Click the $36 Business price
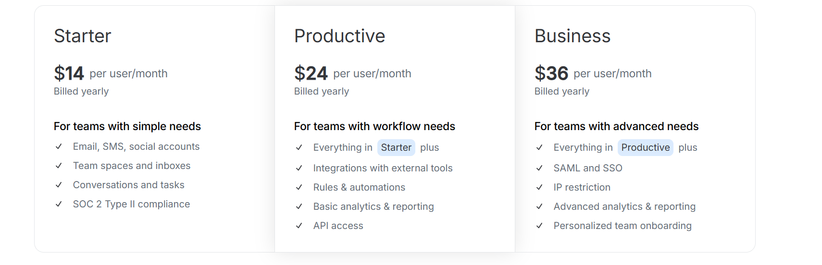The height and width of the screenshot is (265, 822). [551, 73]
